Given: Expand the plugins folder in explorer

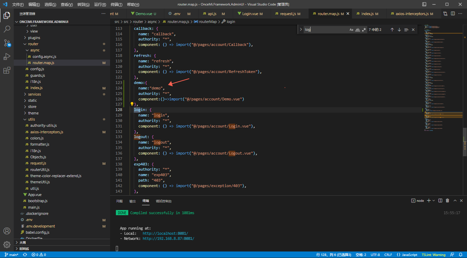Looking at the screenshot, I should (34, 38).
